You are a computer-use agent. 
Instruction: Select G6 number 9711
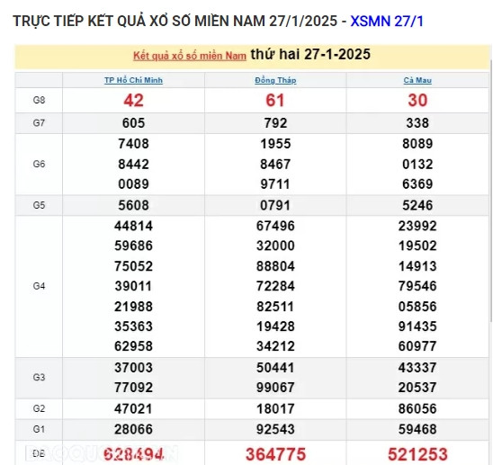point(275,183)
